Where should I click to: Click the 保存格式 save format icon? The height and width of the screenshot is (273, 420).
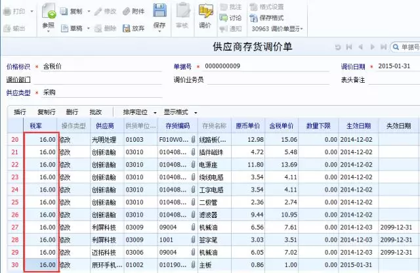[x=253, y=18]
